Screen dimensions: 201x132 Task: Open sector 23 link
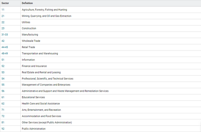coord(3,28)
